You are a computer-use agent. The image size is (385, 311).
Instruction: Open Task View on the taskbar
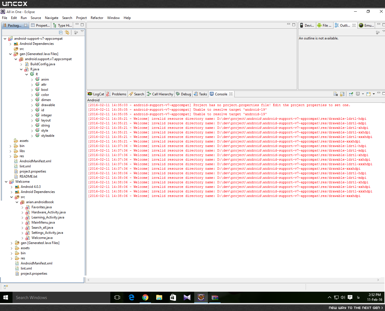(x=117, y=297)
